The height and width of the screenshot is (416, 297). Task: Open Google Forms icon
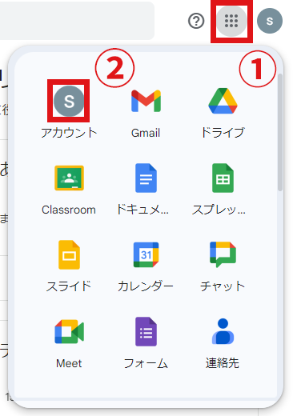[x=146, y=331]
